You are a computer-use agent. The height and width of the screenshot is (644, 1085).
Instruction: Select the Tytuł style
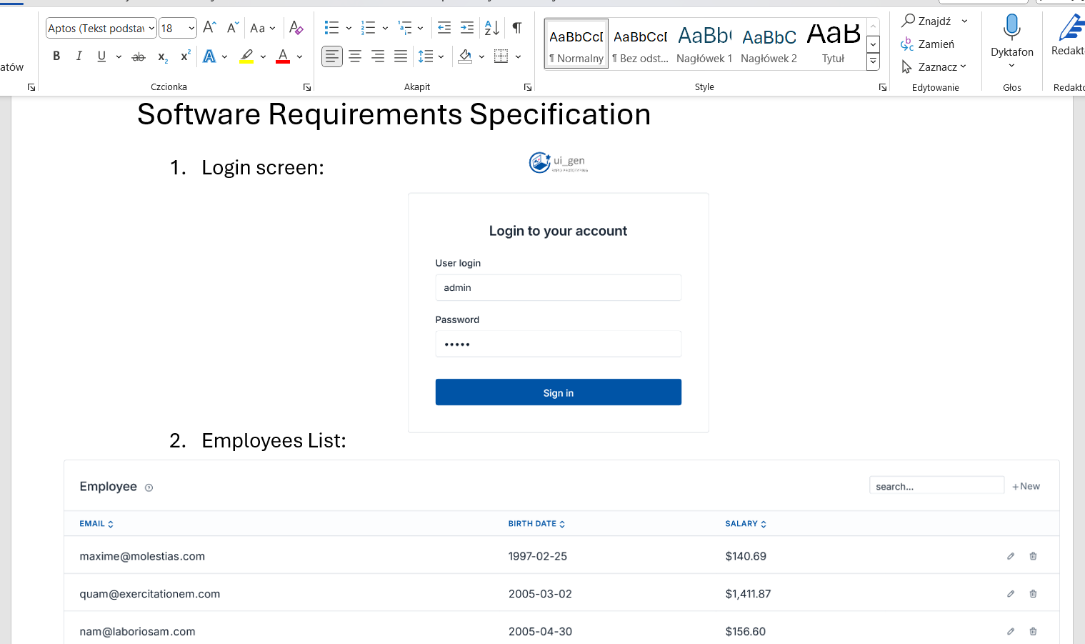[833, 44]
